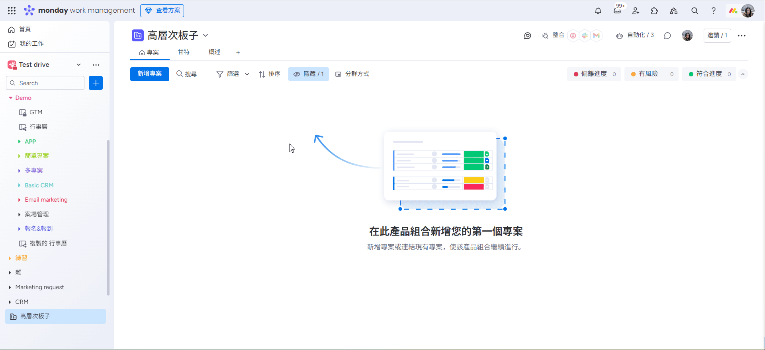This screenshot has height=350, width=765.
Task: Click the 新增專案 button
Action: (150, 74)
